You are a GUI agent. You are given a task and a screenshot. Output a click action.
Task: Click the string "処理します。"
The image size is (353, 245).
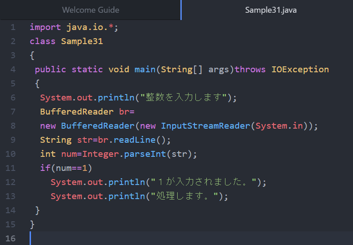click(x=184, y=196)
